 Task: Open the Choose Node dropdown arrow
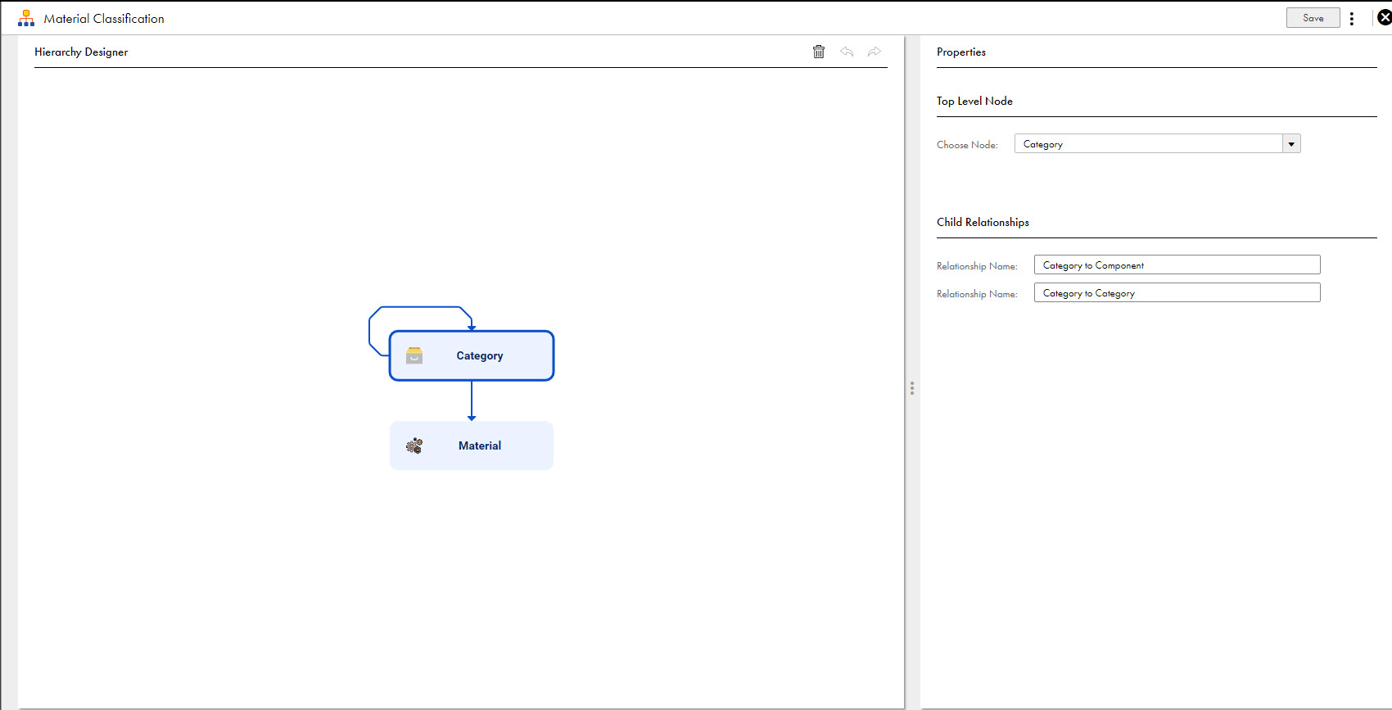point(1291,144)
